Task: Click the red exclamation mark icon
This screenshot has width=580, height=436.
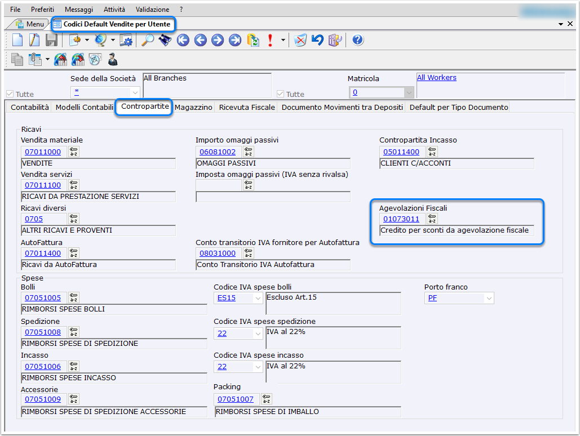Action: [x=271, y=39]
